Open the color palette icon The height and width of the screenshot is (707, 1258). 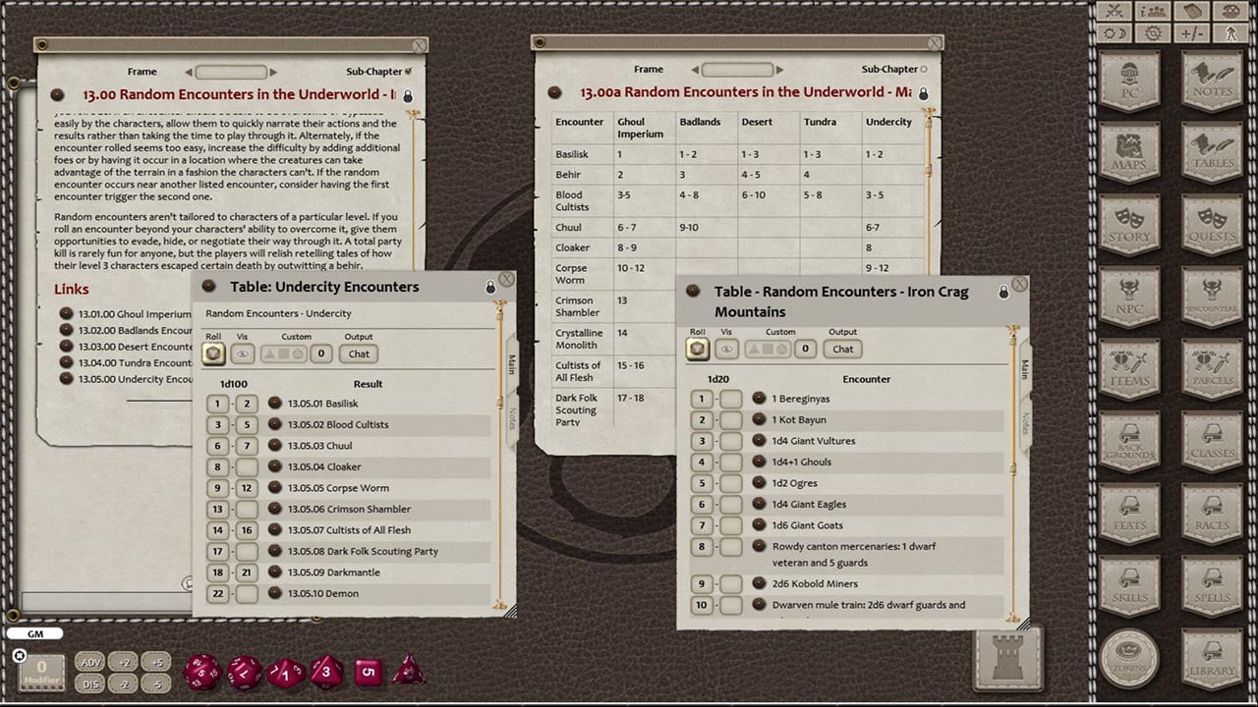pos(1229,11)
